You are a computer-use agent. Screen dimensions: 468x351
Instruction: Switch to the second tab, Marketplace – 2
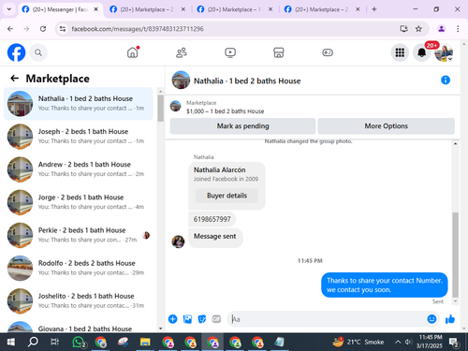tap(147, 9)
